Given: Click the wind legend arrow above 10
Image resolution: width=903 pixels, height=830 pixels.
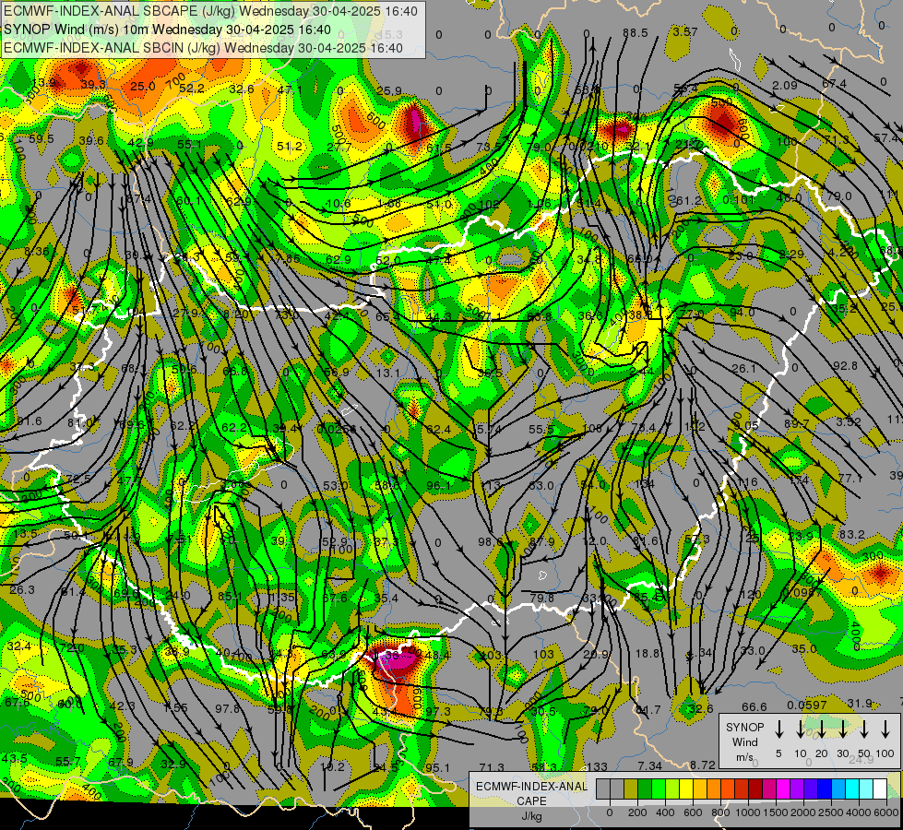Looking at the screenshot, I should tap(800, 729).
